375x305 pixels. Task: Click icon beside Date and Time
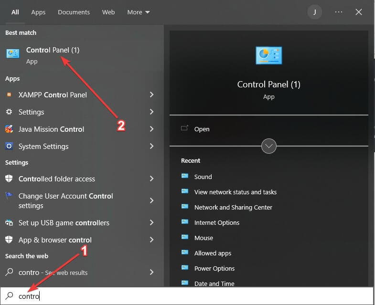click(185, 283)
